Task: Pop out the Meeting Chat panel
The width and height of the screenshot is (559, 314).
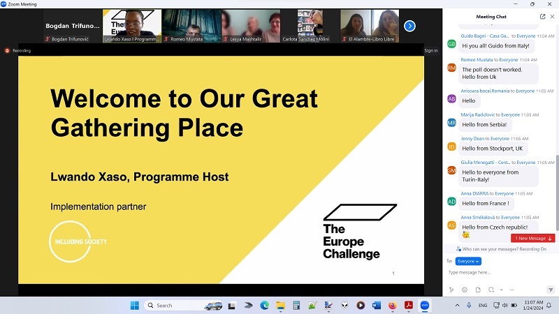Action: pyautogui.click(x=543, y=16)
